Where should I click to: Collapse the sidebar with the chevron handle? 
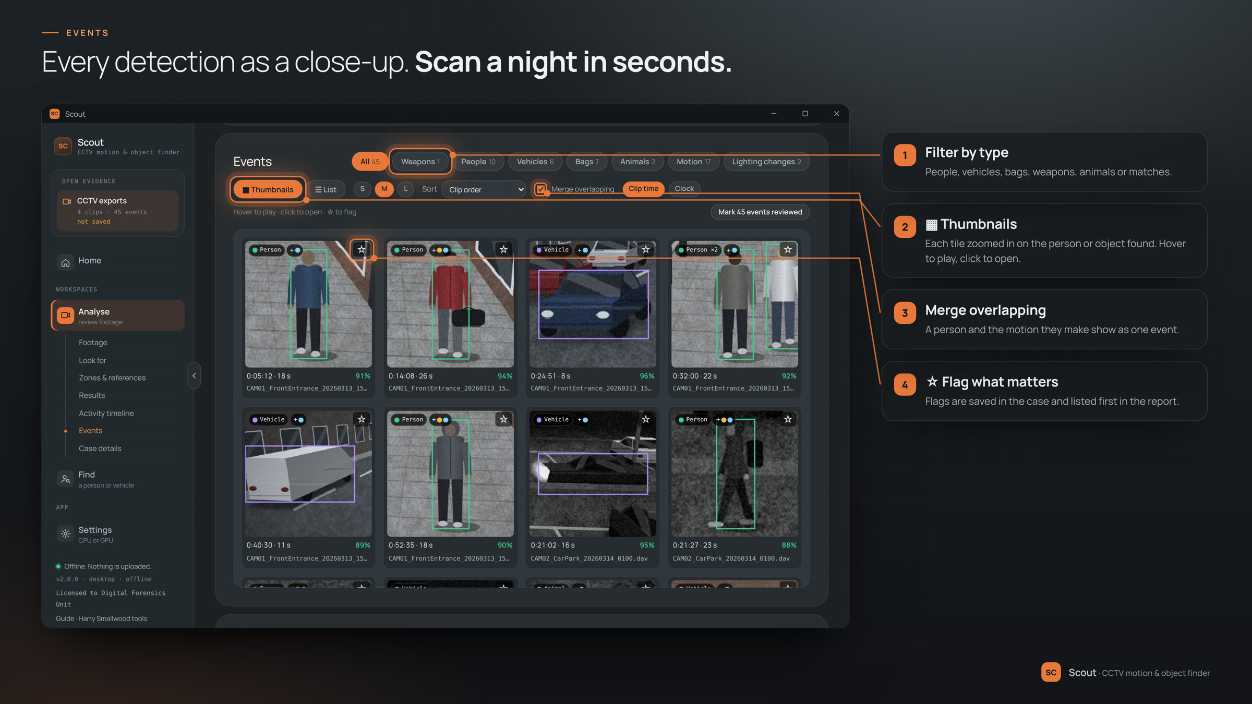(194, 375)
